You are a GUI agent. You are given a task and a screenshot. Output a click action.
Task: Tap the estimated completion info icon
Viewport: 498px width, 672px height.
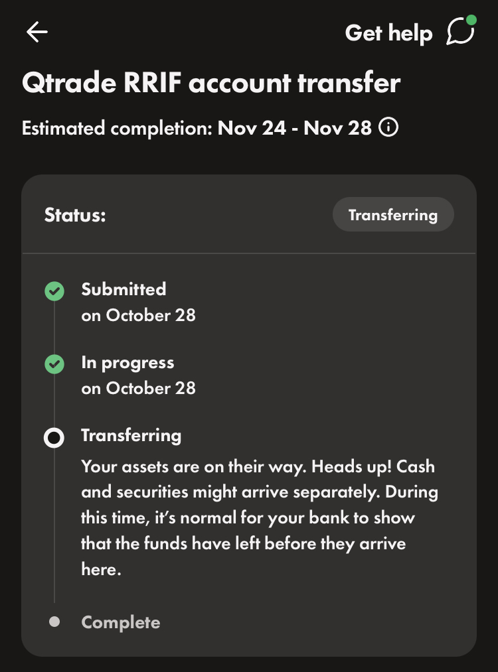388,127
